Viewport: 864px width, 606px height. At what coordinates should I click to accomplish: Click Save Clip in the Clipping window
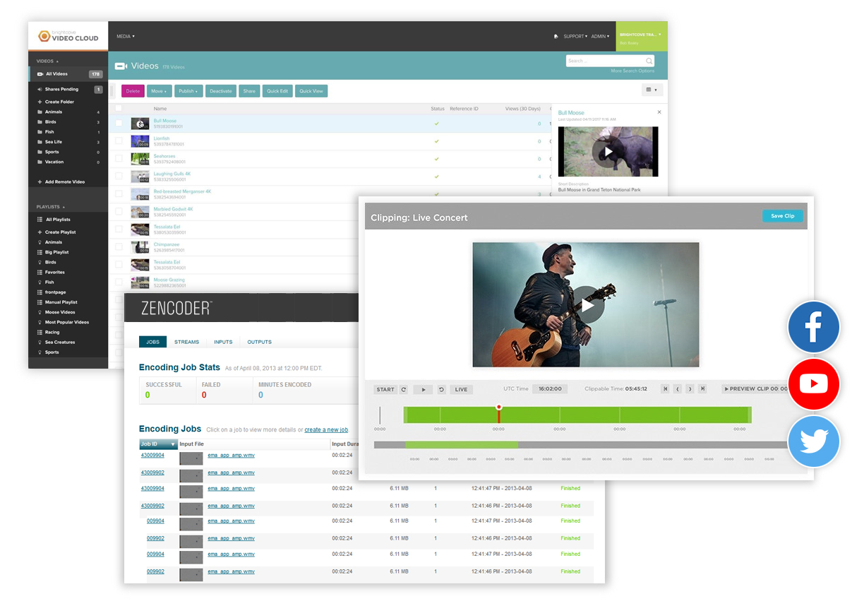tap(782, 216)
